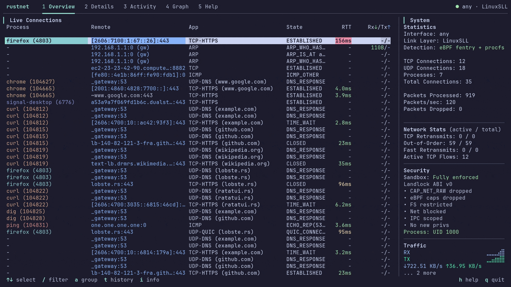Click remote [fe80::4e1b:86ff:fe90:fdb1]:0
This screenshot has width=511, height=287.
tap(138, 75)
